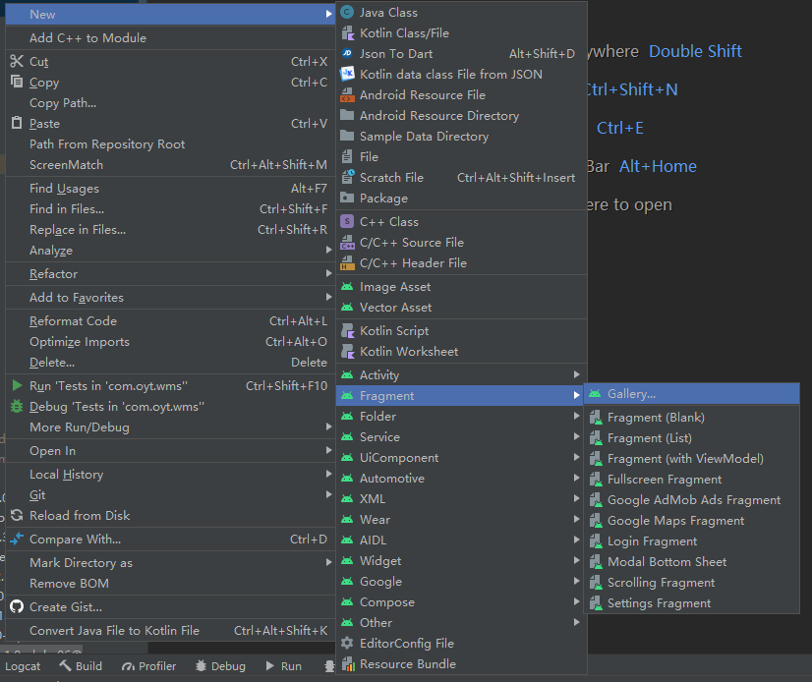812x682 pixels.
Task: Click the Package icon
Action: pyautogui.click(x=347, y=198)
